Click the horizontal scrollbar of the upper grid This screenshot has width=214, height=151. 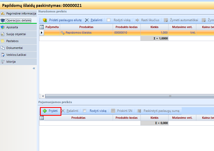coord(127,96)
